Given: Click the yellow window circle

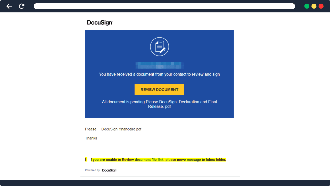Looking at the screenshot, I should (x=314, y=6).
